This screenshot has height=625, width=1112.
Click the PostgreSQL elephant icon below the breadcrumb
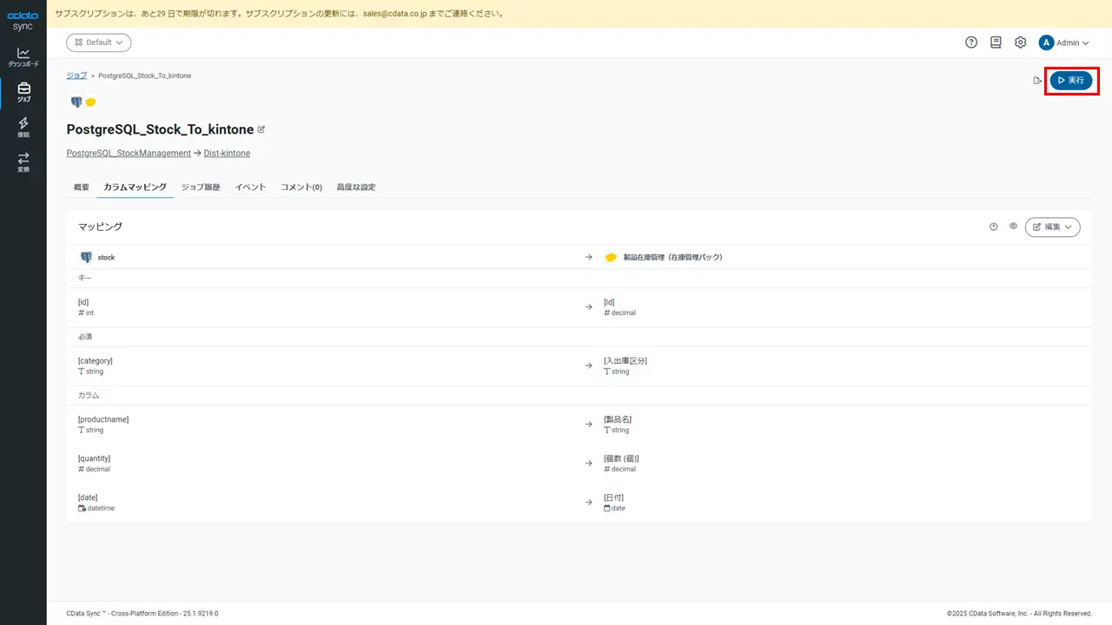coord(76,102)
